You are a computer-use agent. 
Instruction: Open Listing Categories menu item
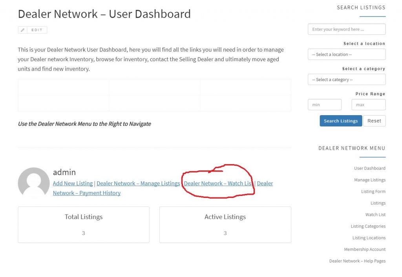coord(368,226)
